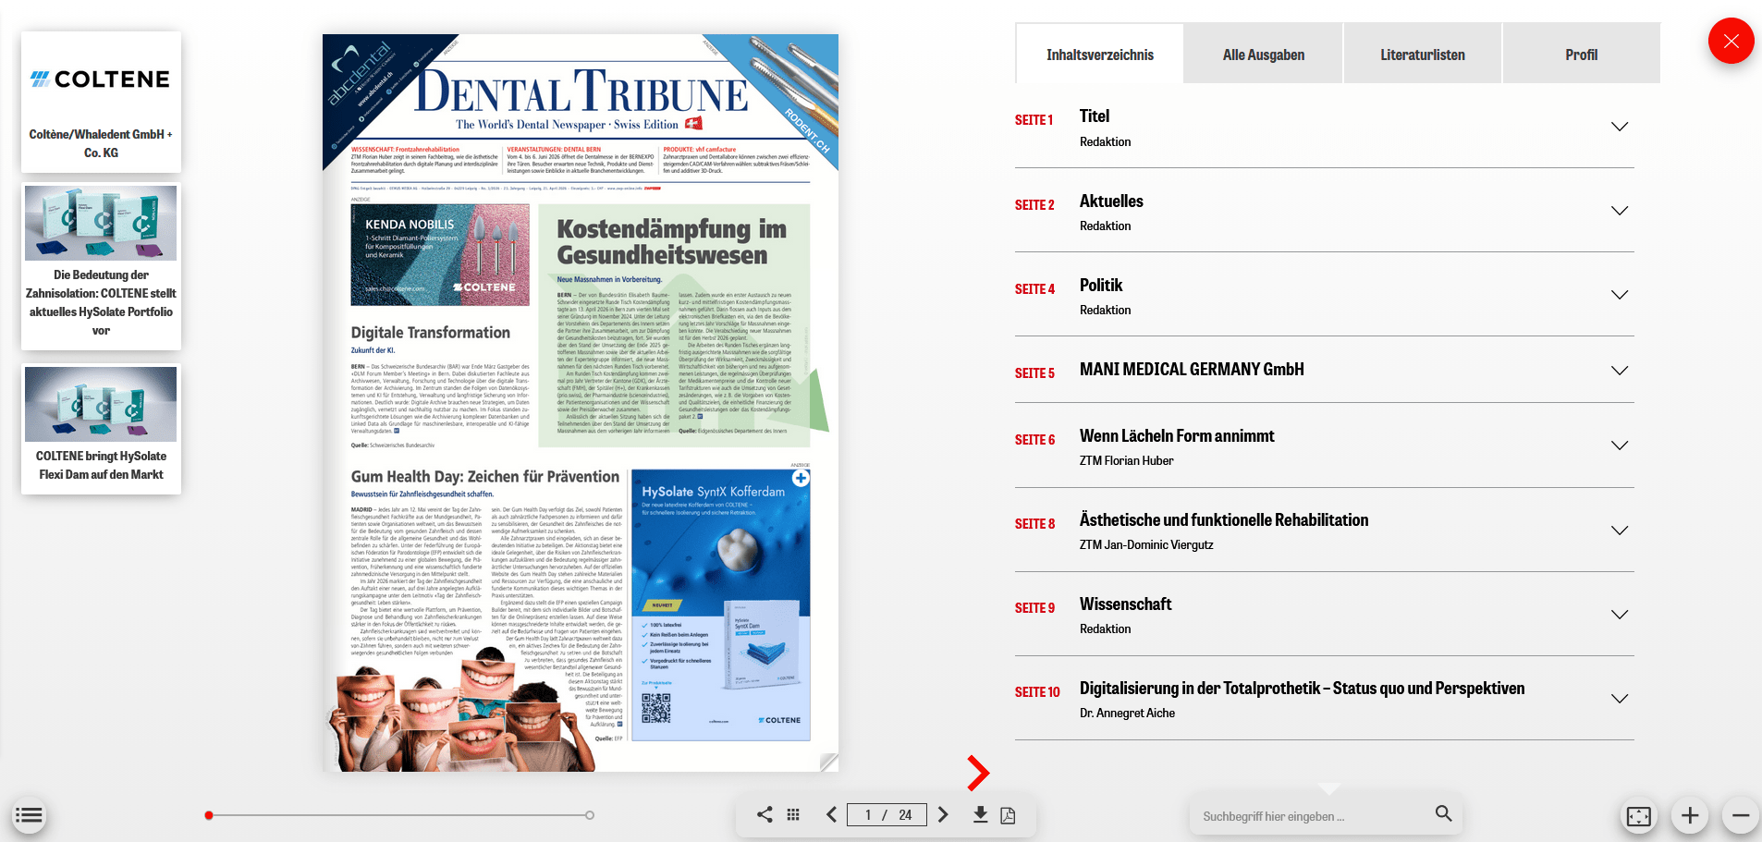Go to next page in bottom toolbar

pyautogui.click(x=943, y=814)
